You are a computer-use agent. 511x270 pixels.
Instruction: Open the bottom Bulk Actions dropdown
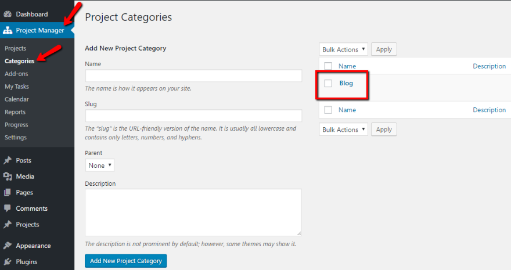343,129
